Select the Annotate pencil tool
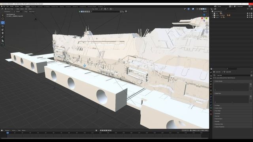 click(3, 37)
